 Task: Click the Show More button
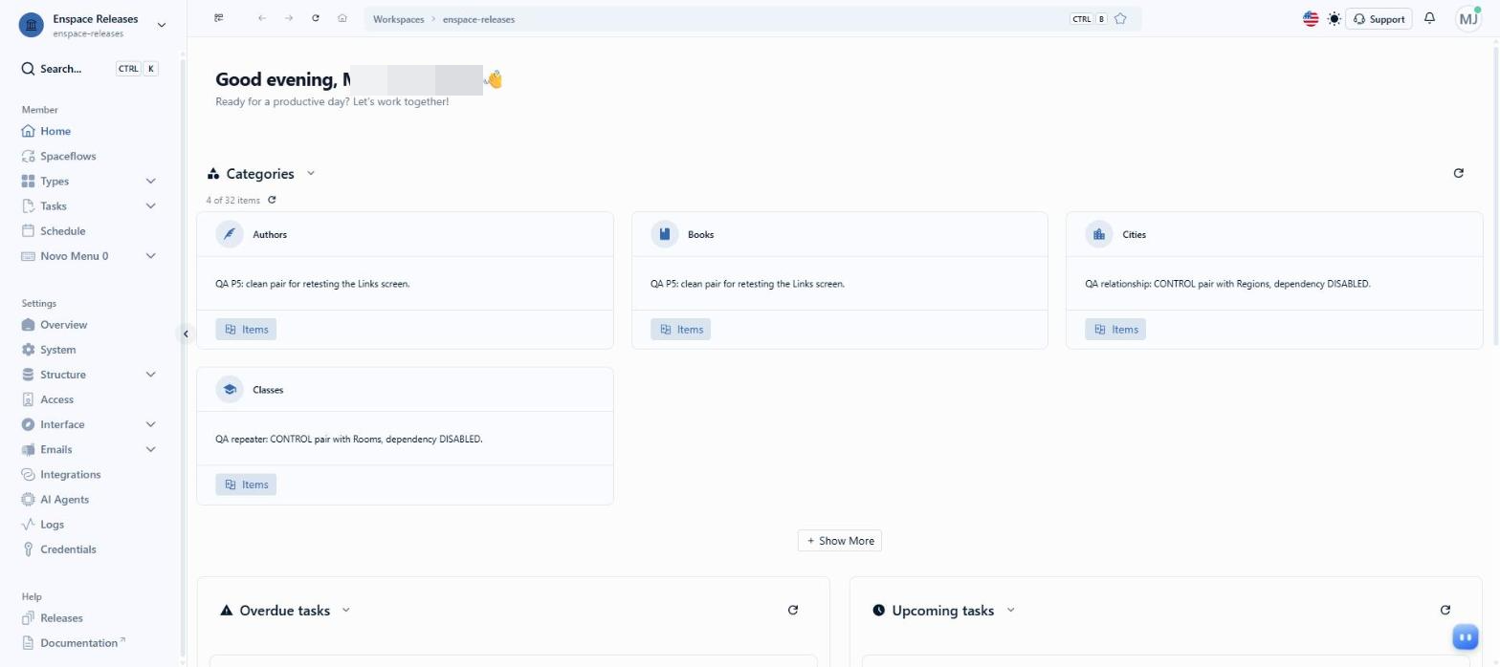click(840, 540)
